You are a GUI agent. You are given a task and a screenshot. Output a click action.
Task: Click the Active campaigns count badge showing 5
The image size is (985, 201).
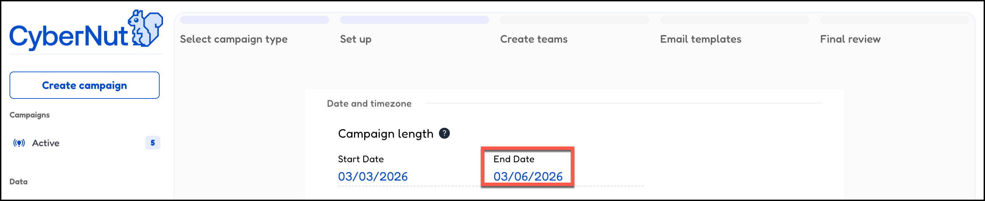(x=152, y=143)
